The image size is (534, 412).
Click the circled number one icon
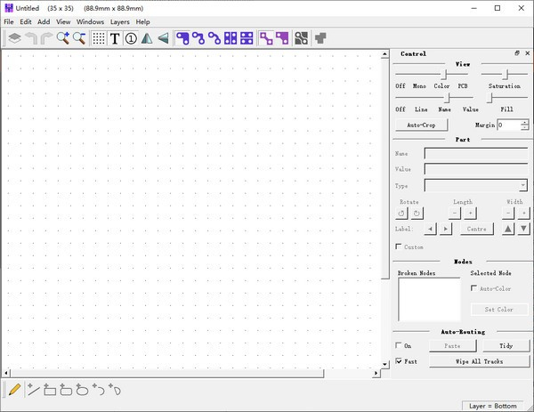pyautogui.click(x=131, y=38)
